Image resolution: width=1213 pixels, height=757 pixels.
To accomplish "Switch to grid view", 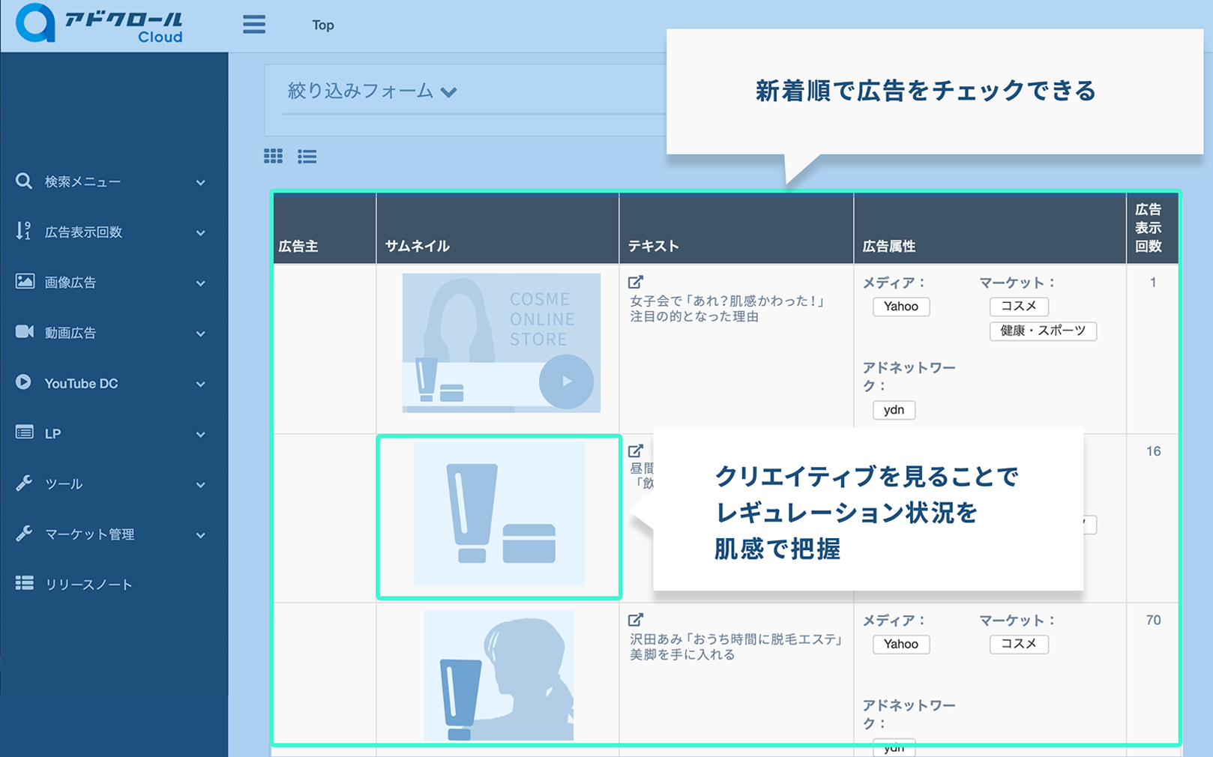I will 273,156.
